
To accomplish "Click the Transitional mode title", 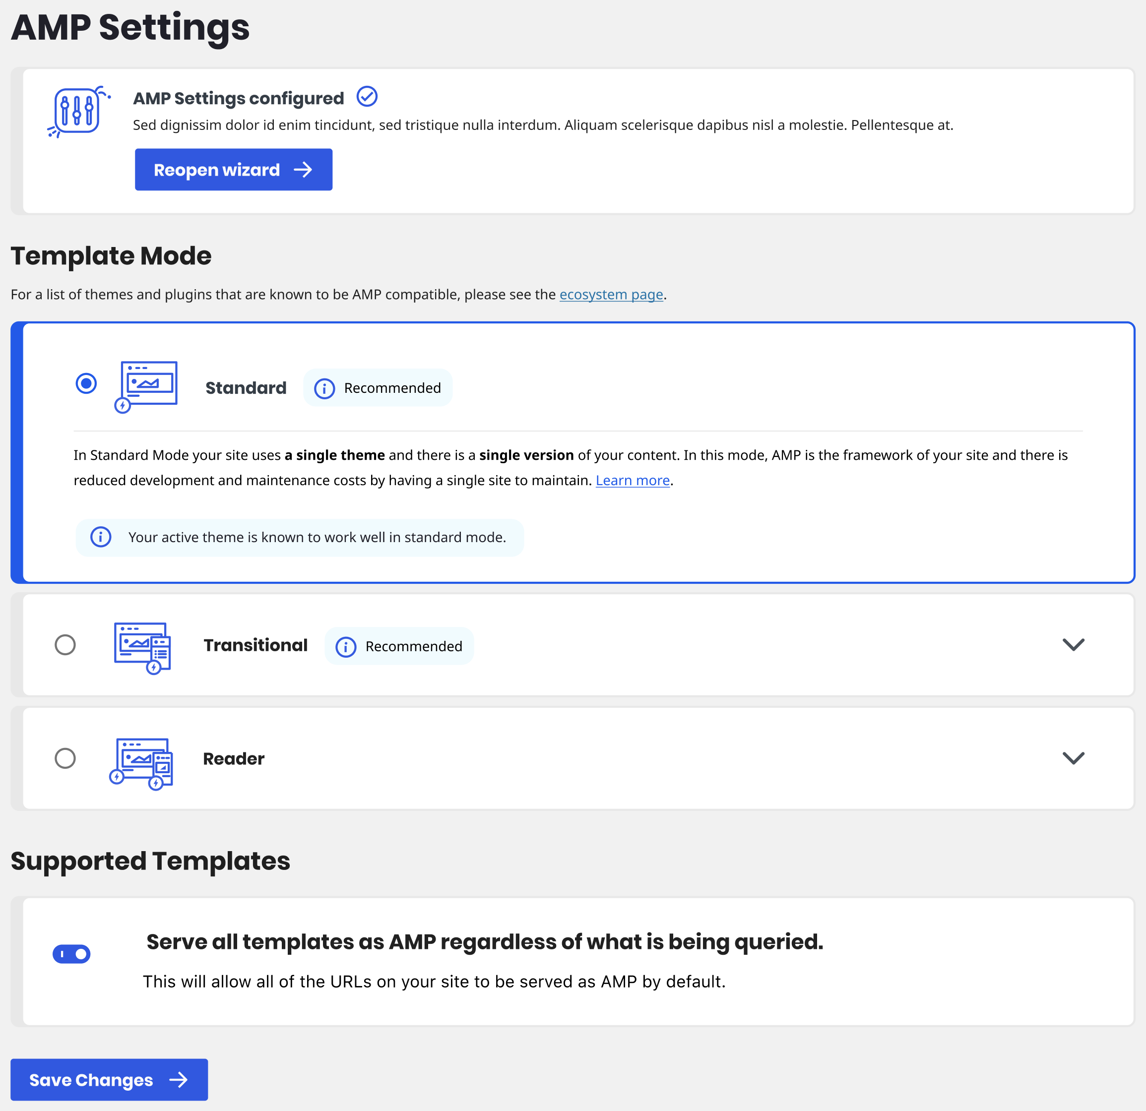I will pyautogui.click(x=255, y=645).
